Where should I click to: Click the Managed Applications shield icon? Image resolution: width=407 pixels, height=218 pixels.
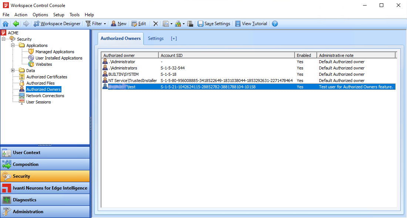click(31, 52)
